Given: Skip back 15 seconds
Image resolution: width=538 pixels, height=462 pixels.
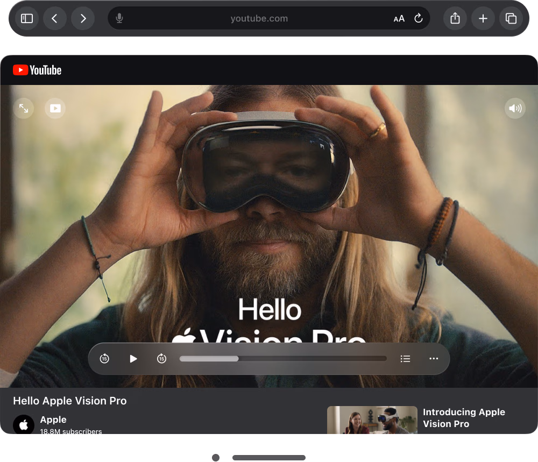Looking at the screenshot, I should tap(104, 359).
